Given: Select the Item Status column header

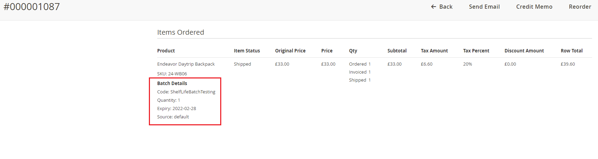Looking at the screenshot, I should [247, 51].
